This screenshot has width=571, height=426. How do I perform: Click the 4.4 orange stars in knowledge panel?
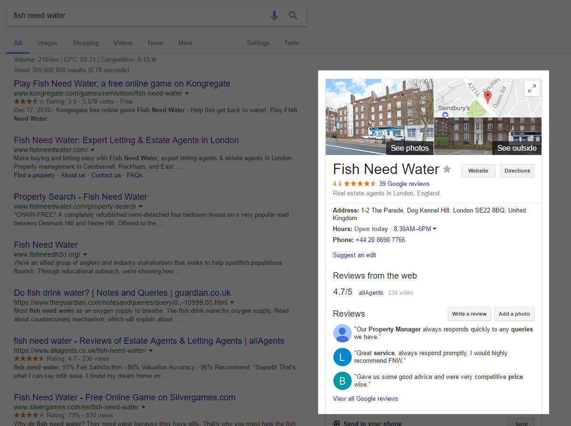click(x=360, y=184)
